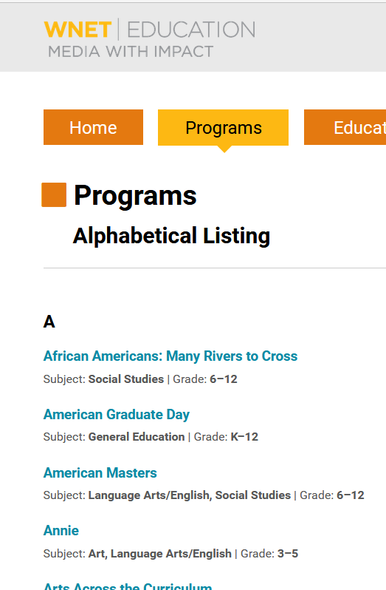Go to the Home navigation tab
Screen dimensions: 386x590
point(93,127)
